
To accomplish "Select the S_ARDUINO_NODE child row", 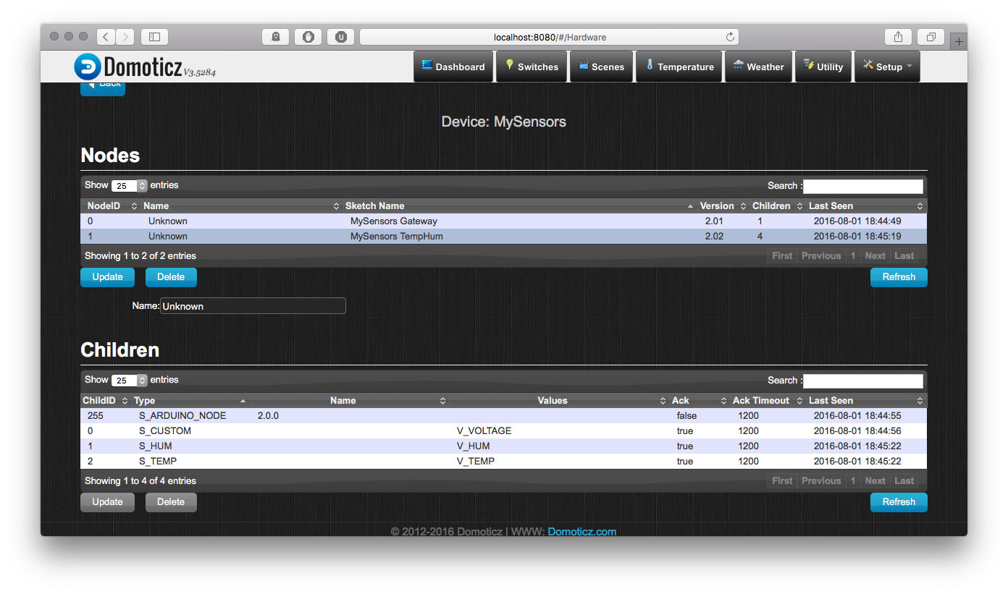I will click(x=503, y=416).
